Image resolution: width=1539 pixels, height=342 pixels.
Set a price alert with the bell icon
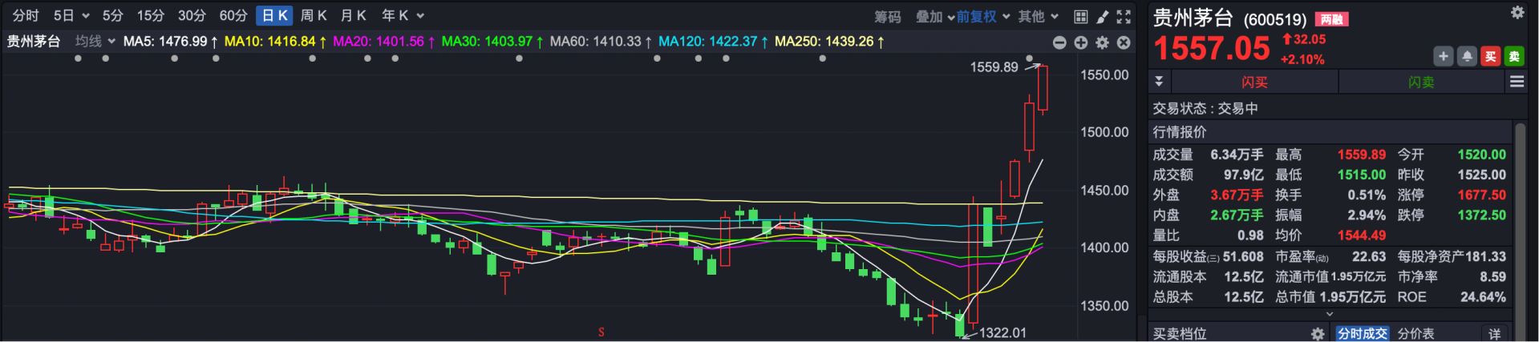[x=1467, y=56]
